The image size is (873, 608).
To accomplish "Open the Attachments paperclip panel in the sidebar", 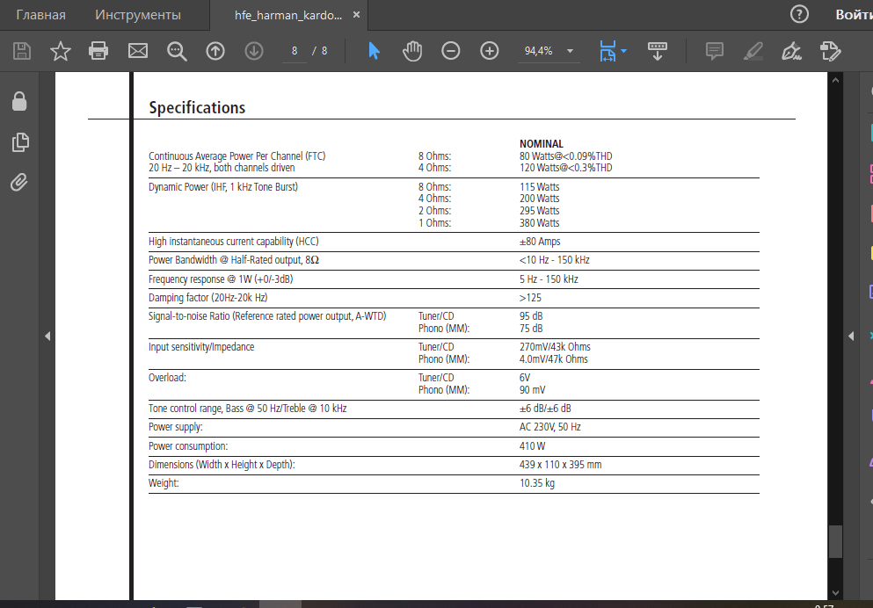I will 19,183.
